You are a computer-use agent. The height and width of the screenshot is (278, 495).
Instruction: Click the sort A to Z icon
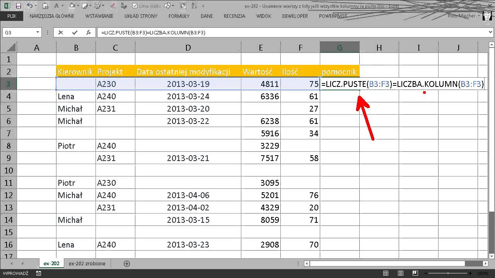(195, 6)
